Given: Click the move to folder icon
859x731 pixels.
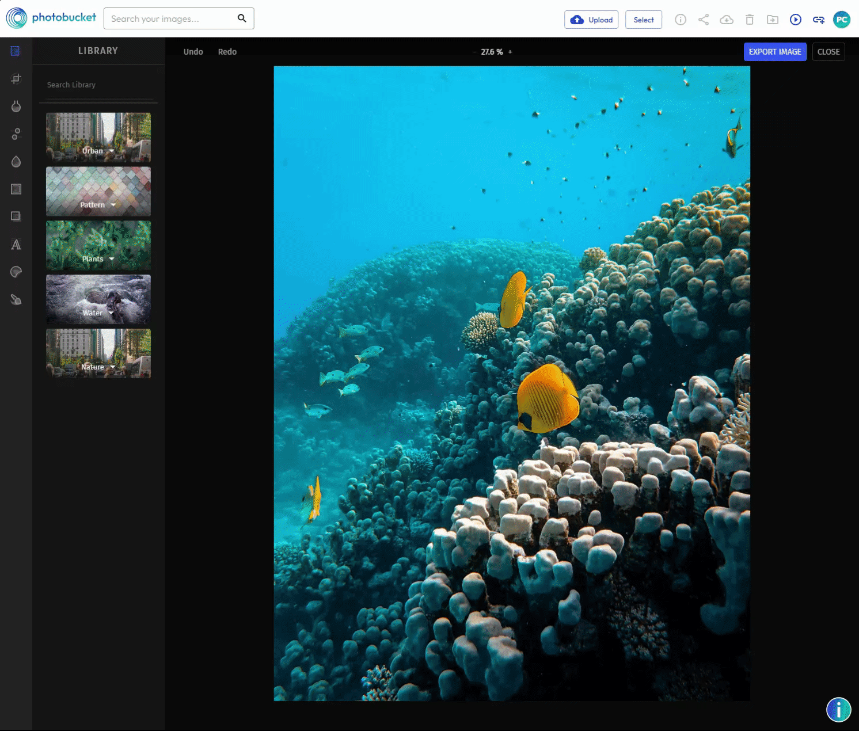Looking at the screenshot, I should point(773,20).
